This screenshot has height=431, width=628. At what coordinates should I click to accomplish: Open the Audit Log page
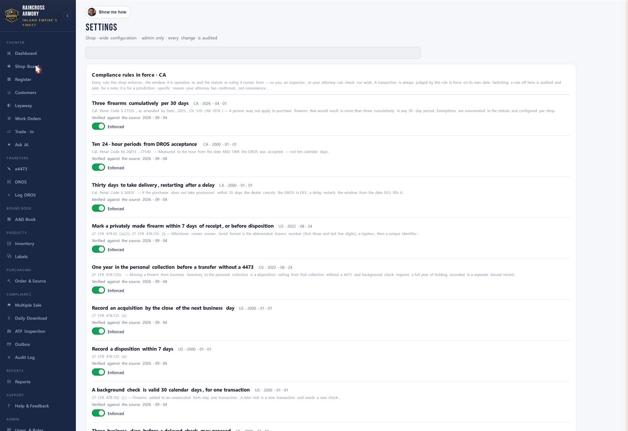[25, 357]
